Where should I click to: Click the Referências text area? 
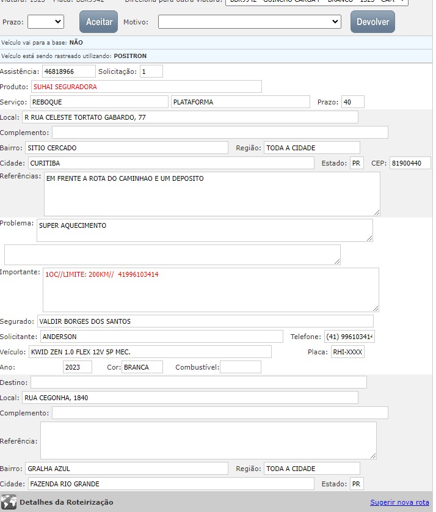[x=211, y=194]
